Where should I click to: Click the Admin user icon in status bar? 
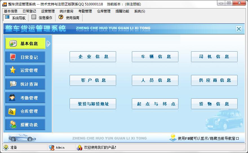point(52,147)
